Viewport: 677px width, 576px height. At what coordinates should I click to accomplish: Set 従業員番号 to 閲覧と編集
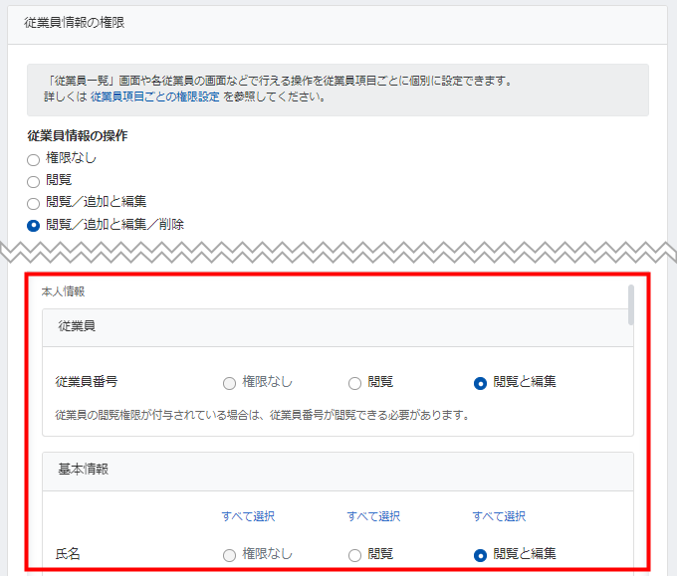pos(480,383)
